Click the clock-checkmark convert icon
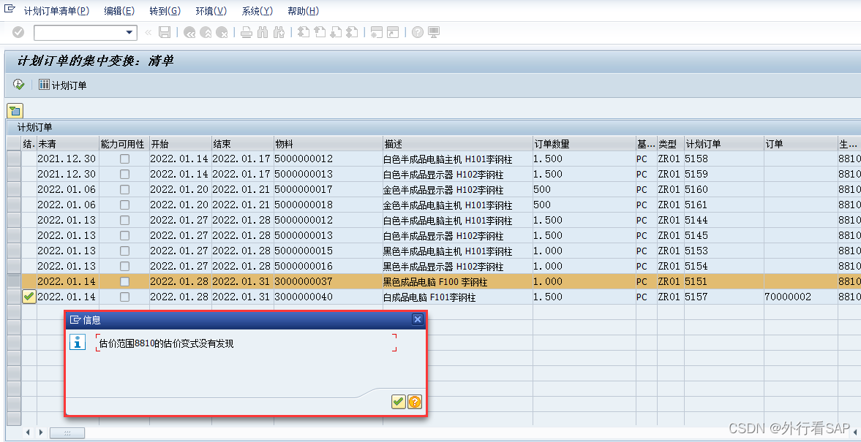Image resolution: width=861 pixels, height=442 pixels. [19, 85]
